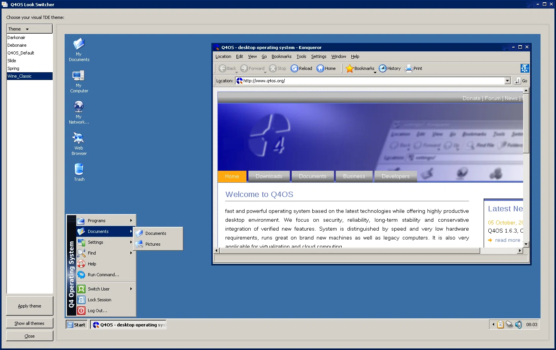Screen dimensions: 556x350
Task: Click the Run Command gear icon
Action: point(81,275)
